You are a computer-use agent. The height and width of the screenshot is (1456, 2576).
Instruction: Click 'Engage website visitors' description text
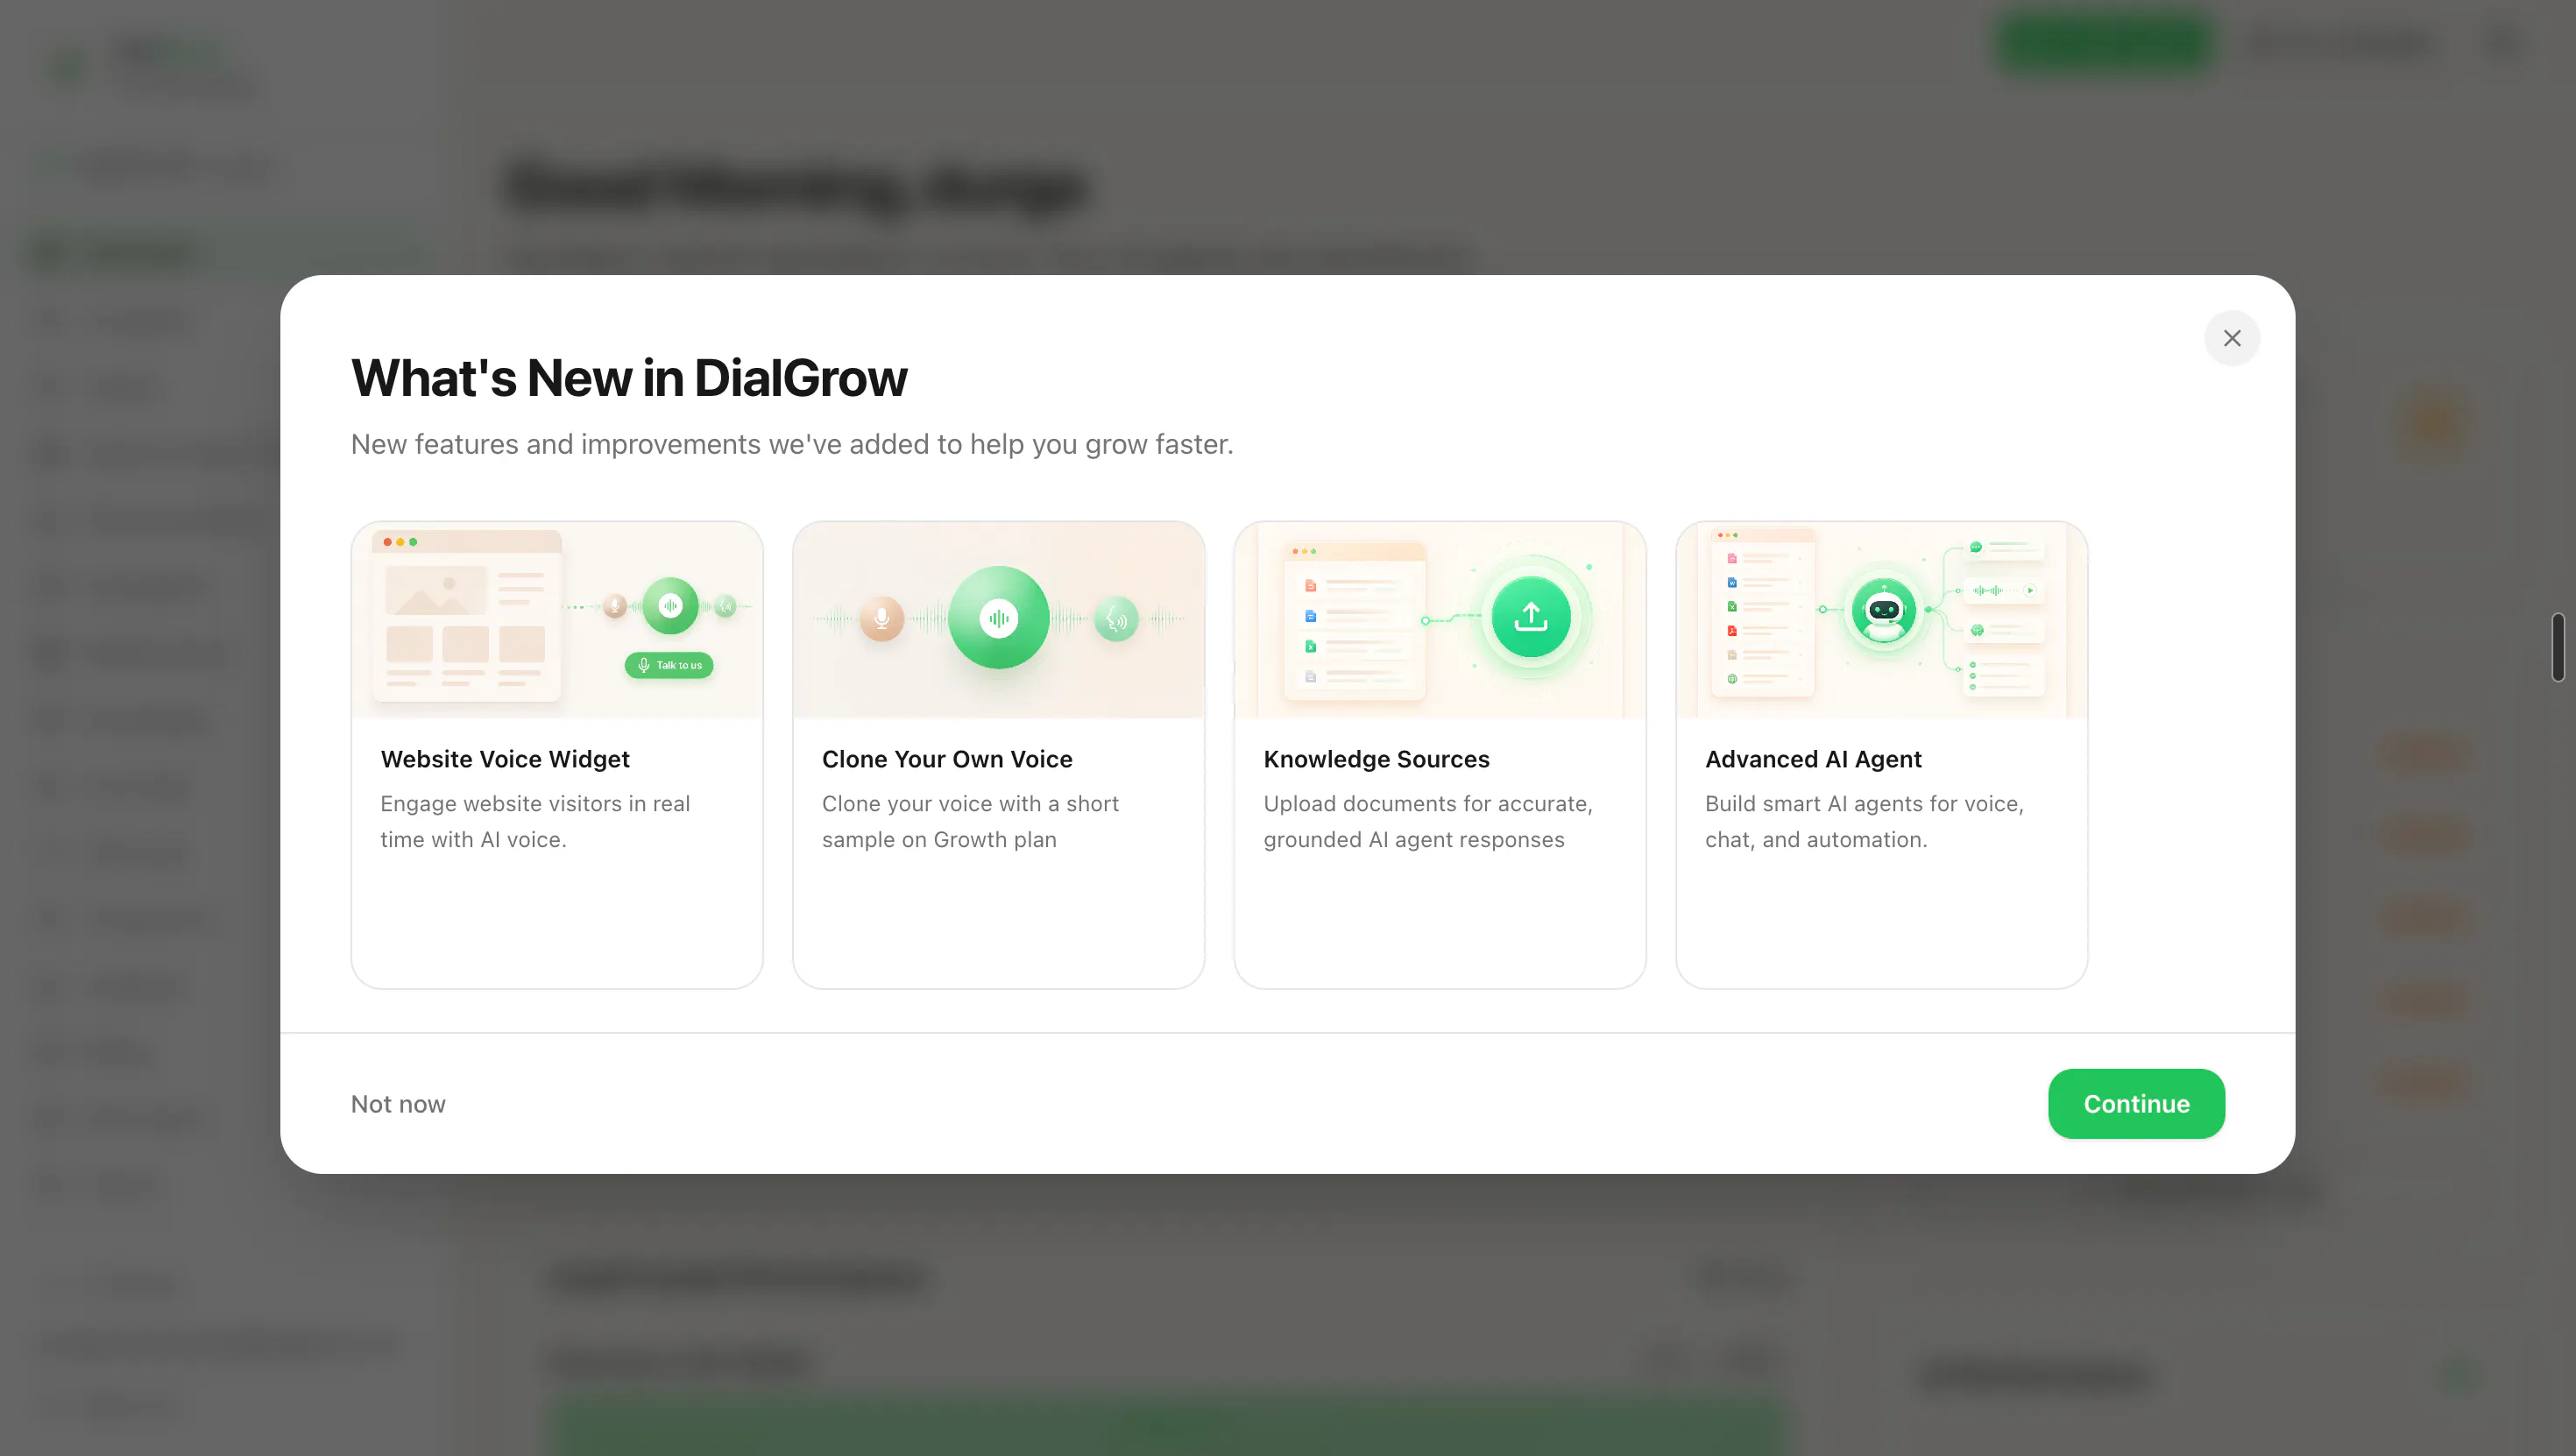pyautogui.click(x=535, y=821)
